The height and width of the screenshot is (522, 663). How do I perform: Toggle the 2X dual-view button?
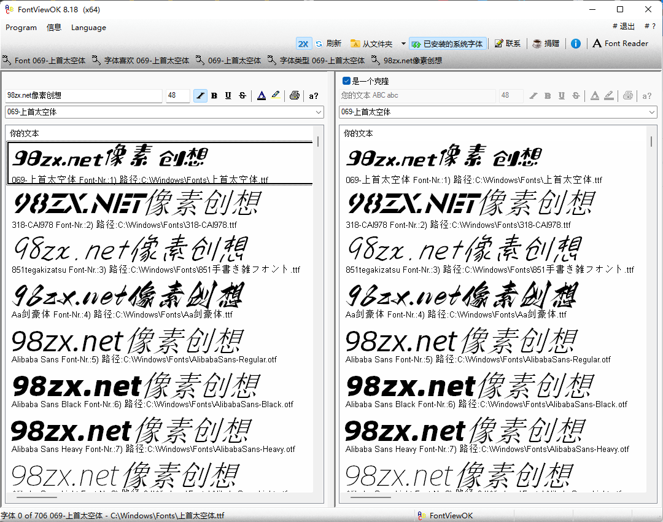click(x=303, y=44)
